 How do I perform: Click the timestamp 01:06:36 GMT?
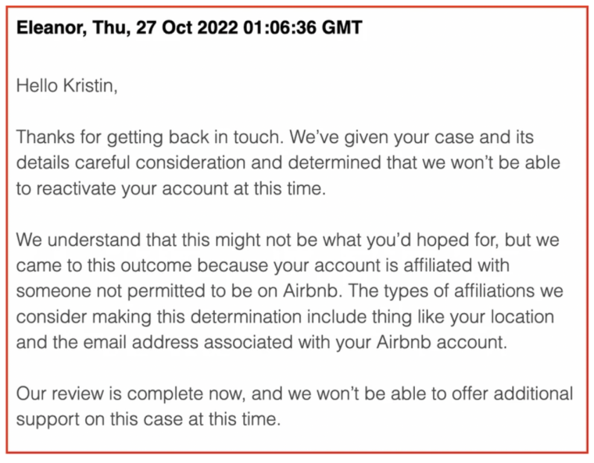click(x=303, y=27)
